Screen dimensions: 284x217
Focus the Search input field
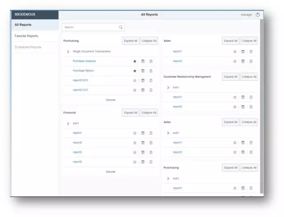pos(90,27)
